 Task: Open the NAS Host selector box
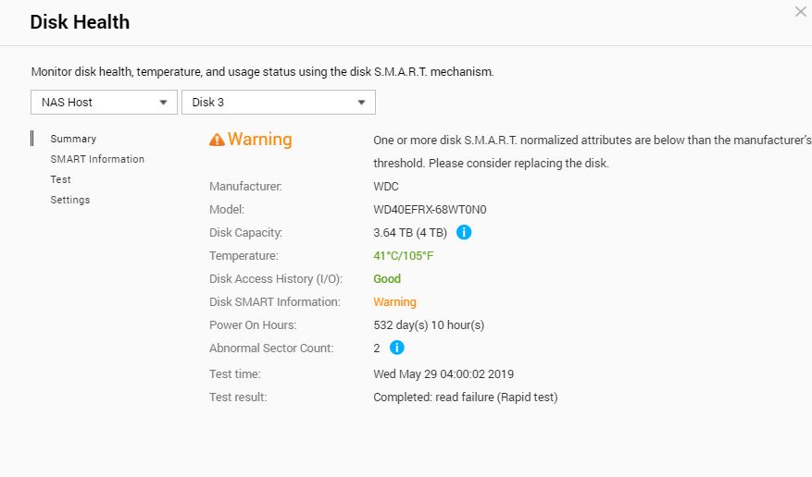click(104, 103)
